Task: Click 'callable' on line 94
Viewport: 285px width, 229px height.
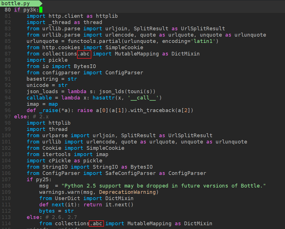Action: [x=39, y=98]
